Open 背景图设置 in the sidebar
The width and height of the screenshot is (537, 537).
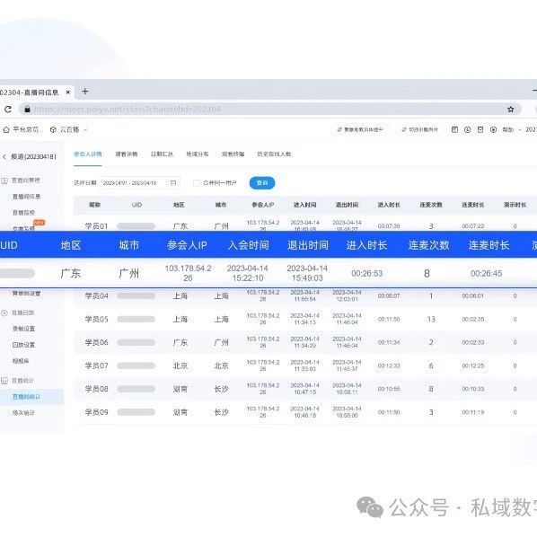(x=26, y=294)
